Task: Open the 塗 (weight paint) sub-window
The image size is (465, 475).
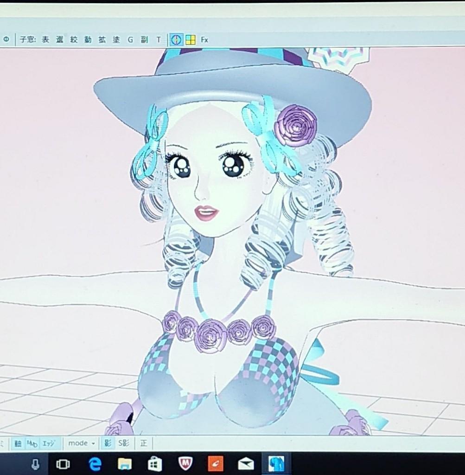Action: (x=116, y=39)
